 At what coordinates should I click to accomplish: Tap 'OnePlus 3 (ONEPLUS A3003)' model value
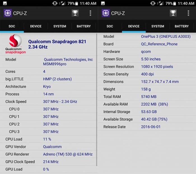166,36
